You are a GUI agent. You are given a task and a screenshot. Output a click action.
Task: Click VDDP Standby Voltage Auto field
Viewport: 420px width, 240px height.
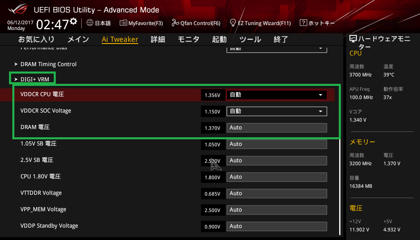pos(277,226)
